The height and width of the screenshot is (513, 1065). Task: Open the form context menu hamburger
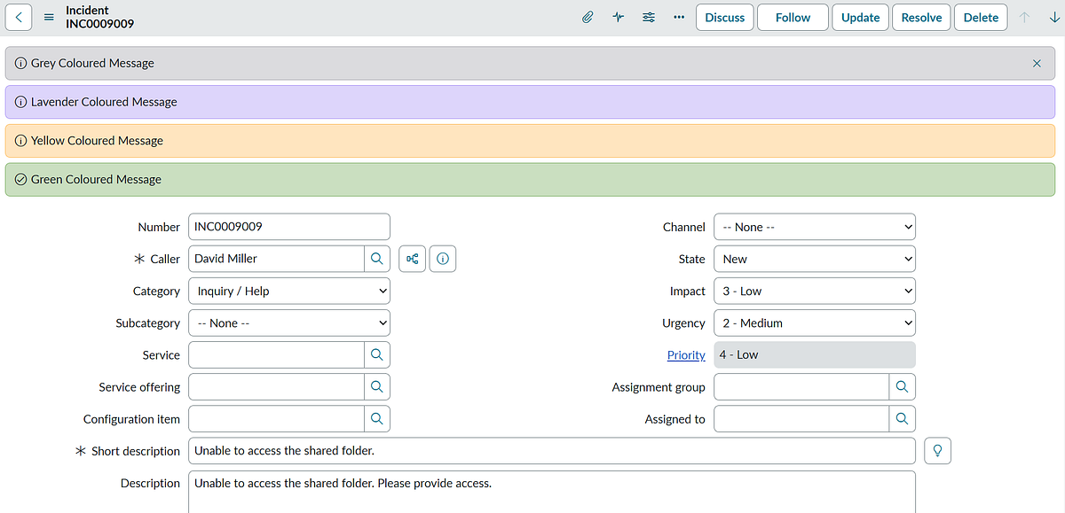(x=49, y=17)
